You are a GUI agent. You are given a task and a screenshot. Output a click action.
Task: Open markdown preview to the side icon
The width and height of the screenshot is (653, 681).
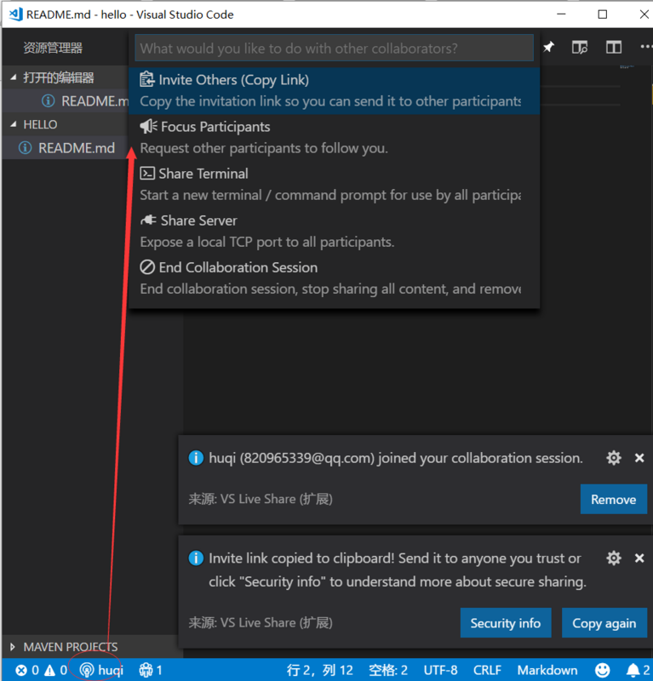point(580,47)
